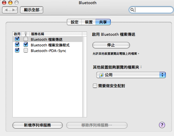Click 新增序列埠服務 button

click(38, 125)
